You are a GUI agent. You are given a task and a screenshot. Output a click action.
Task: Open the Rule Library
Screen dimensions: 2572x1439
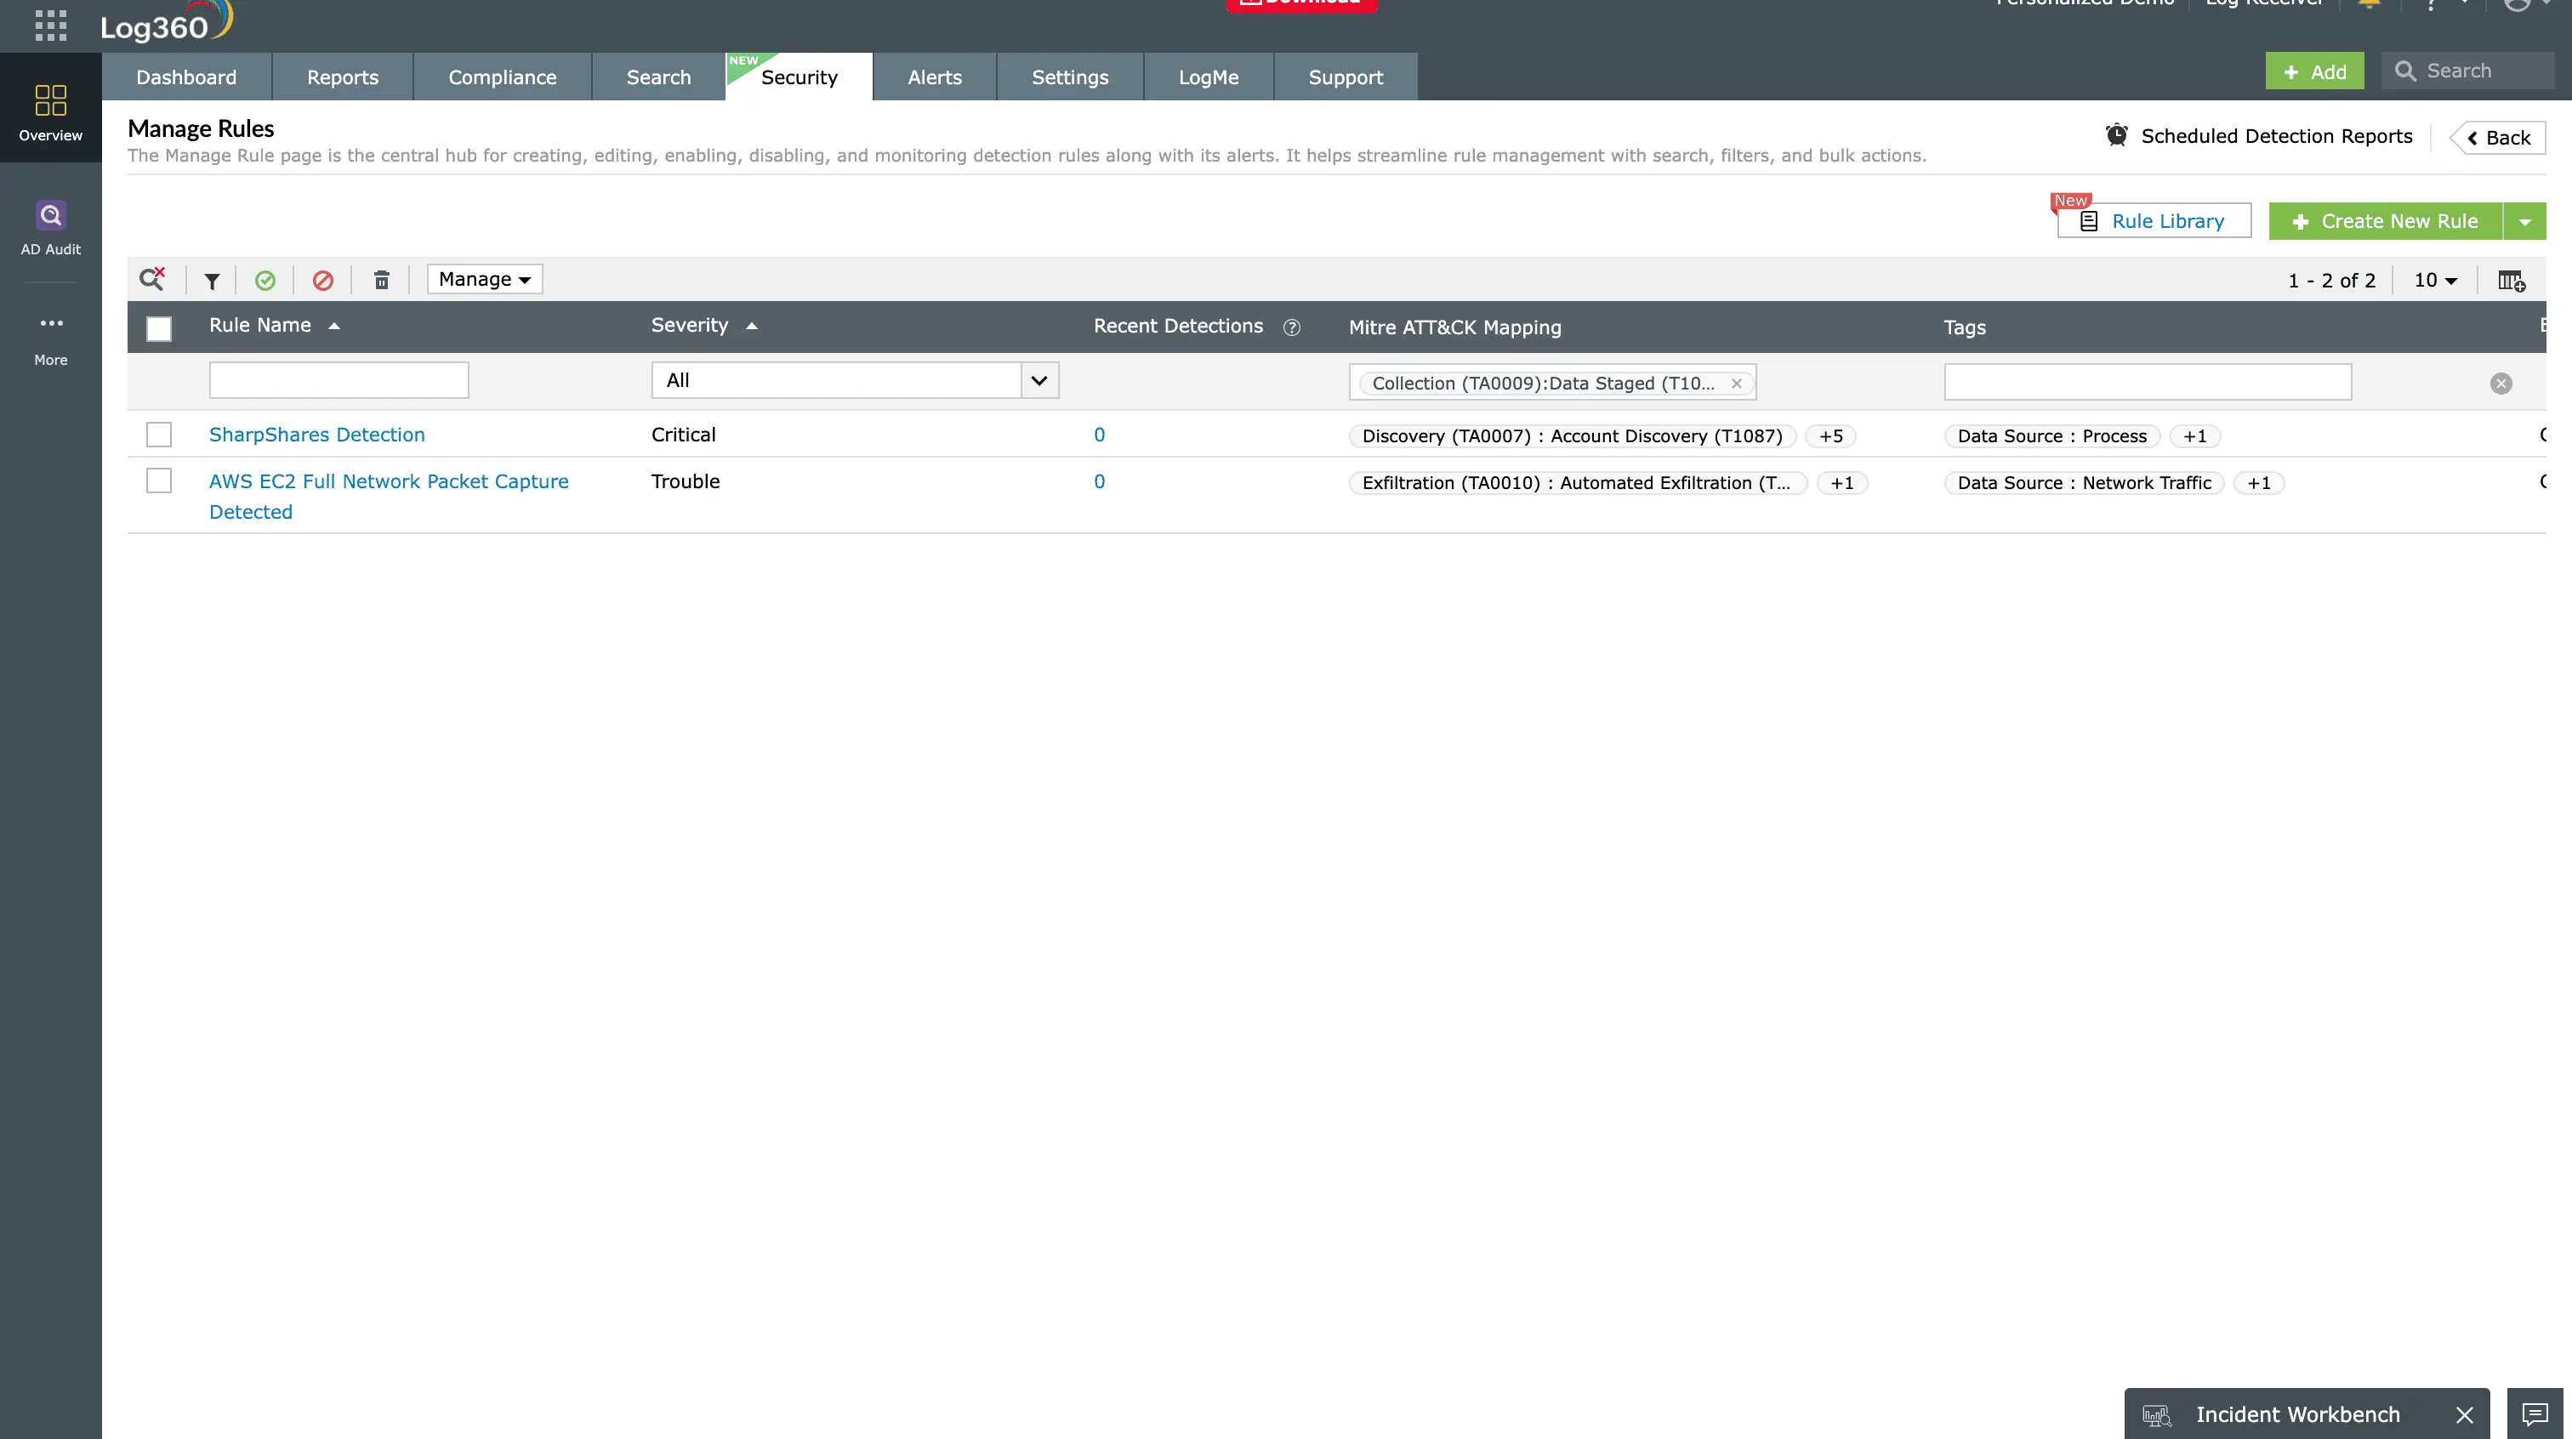pos(2154,220)
